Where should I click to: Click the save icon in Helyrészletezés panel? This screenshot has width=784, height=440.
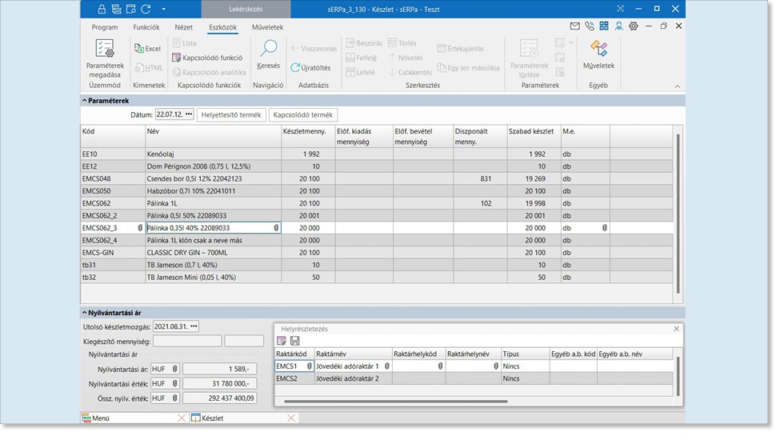tap(294, 341)
